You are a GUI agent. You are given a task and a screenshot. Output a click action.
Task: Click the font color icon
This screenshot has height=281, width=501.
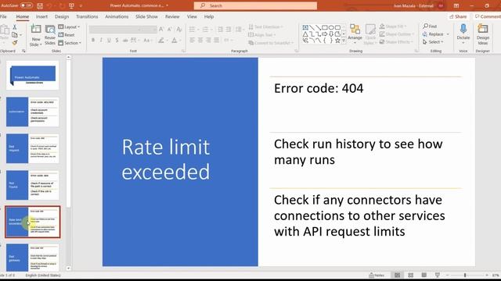pyautogui.click(x=174, y=40)
